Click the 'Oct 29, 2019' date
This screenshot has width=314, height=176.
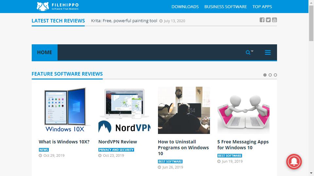pos(54,155)
